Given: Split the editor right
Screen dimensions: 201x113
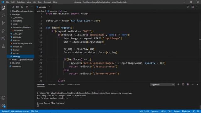Looking at the screenshot, I should pos(193,7).
